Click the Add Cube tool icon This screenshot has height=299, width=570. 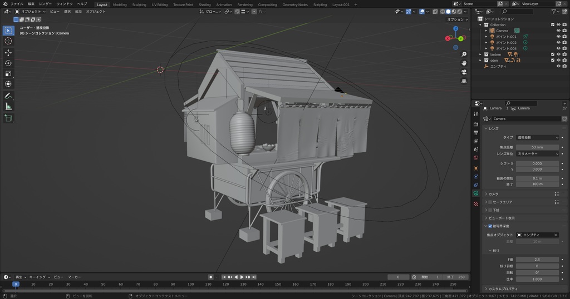[x=8, y=118]
